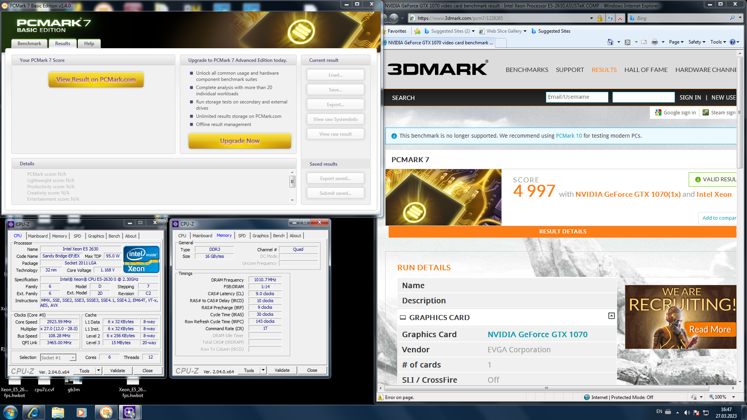Open the zoom level dropdown arrow
This screenshot has width=747, height=420.
click(x=733, y=397)
